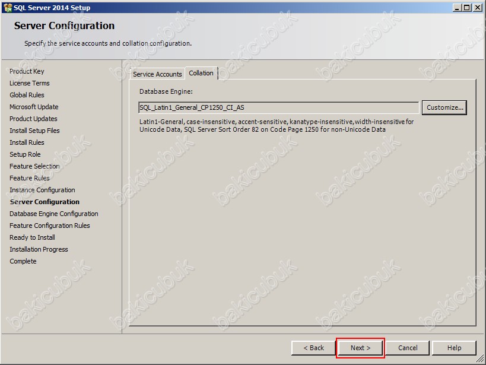This screenshot has height=365, width=486.
Task: Click the Install Rules step
Action: 27,142
